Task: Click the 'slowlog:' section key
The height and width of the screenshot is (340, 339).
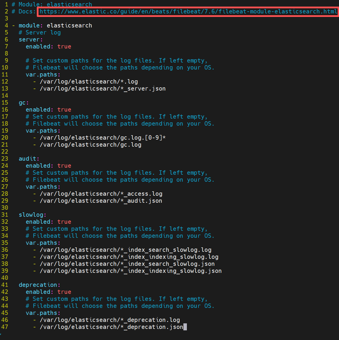Action: tap(32, 215)
